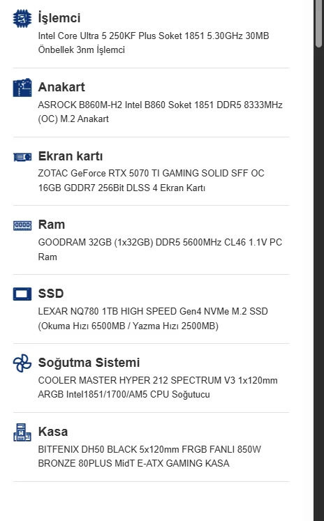This screenshot has height=521, width=324.
Task: Select the Soğutma Sistemi heading
Action: [x=89, y=363]
